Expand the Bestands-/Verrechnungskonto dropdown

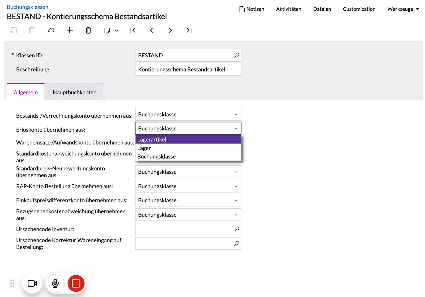coord(188,114)
